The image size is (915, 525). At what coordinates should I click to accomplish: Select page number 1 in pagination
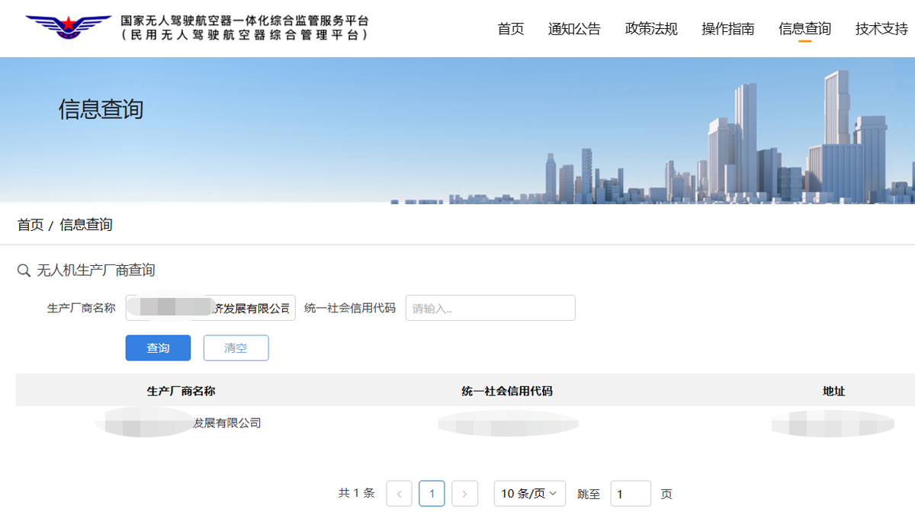click(432, 493)
